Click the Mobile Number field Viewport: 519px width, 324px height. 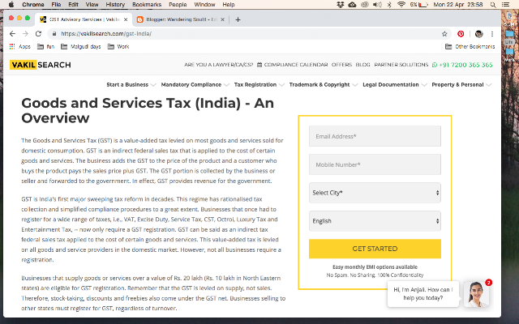pyautogui.click(x=375, y=164)
